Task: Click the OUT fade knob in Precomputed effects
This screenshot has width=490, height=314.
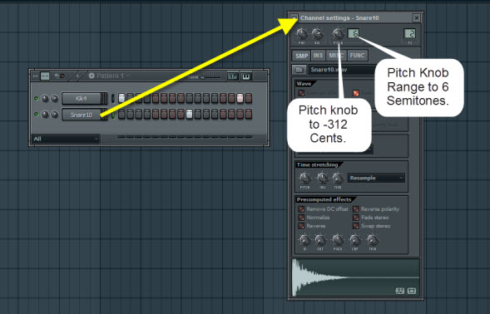Action: [320, 240]
